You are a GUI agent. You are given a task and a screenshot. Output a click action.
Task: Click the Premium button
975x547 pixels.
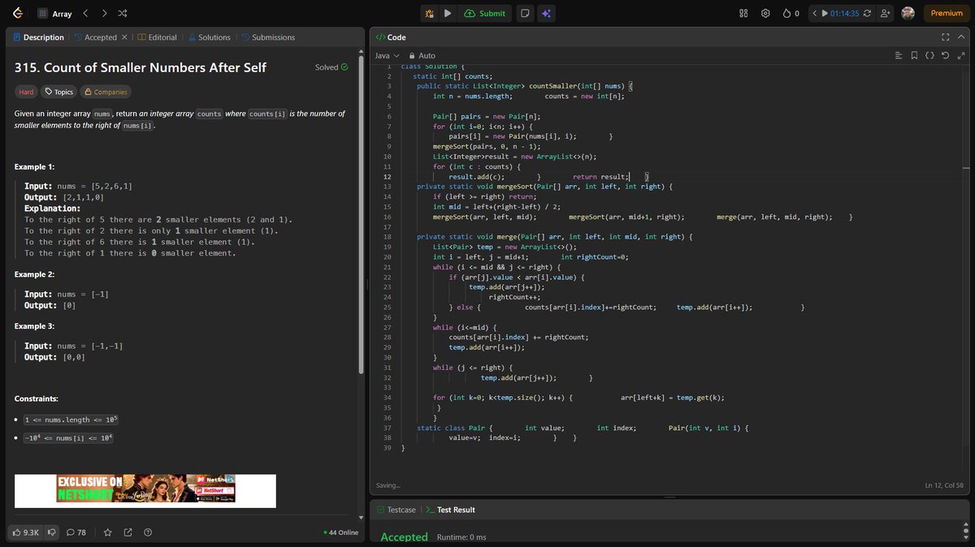point(947,13)
